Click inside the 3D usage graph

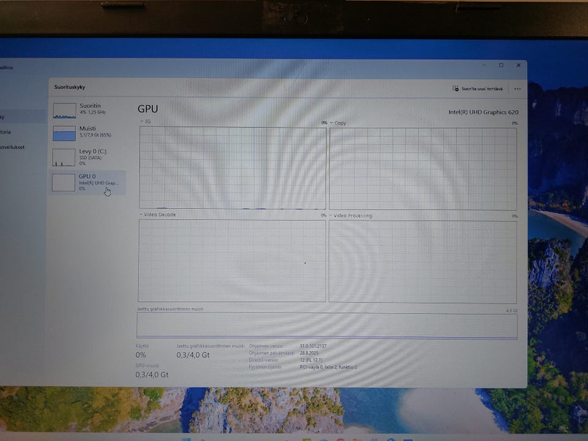click(233, 168)
